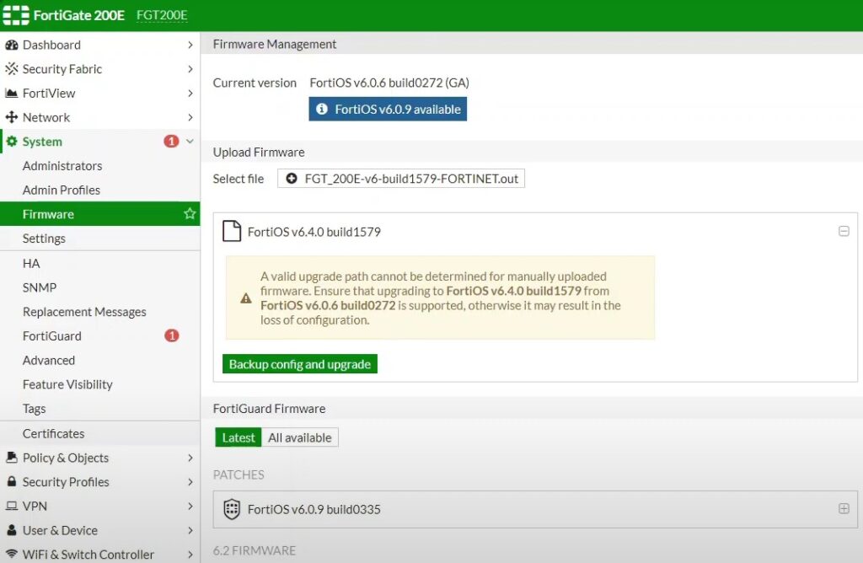
Task: Click the Network arrows icon
Action: pyautogui.click(x=12, y=117)
